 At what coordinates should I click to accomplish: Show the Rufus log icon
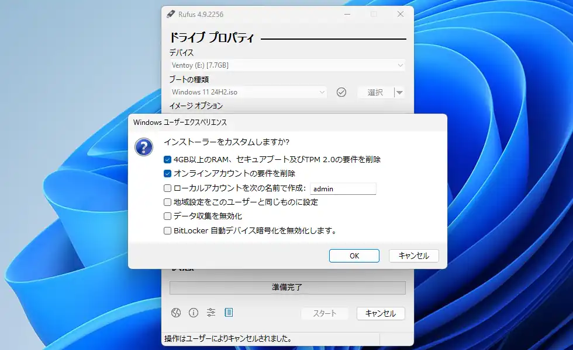(x=229, y=313)
